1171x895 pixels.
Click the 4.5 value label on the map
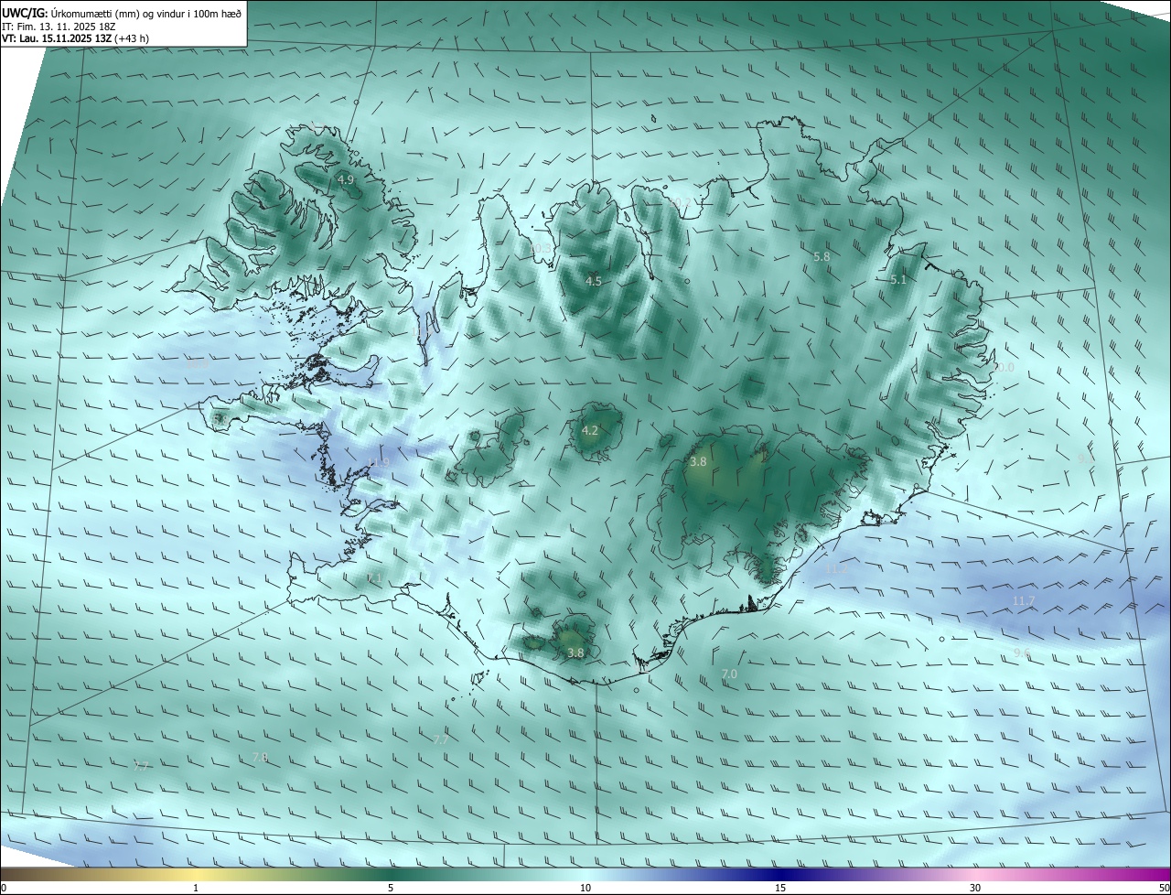pos(594,281)
